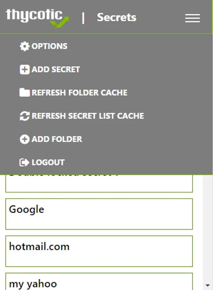Click the Refresh Folder Cache folder icon
Viewport: 213px width, 290px height.
click(x=25, y=92)
